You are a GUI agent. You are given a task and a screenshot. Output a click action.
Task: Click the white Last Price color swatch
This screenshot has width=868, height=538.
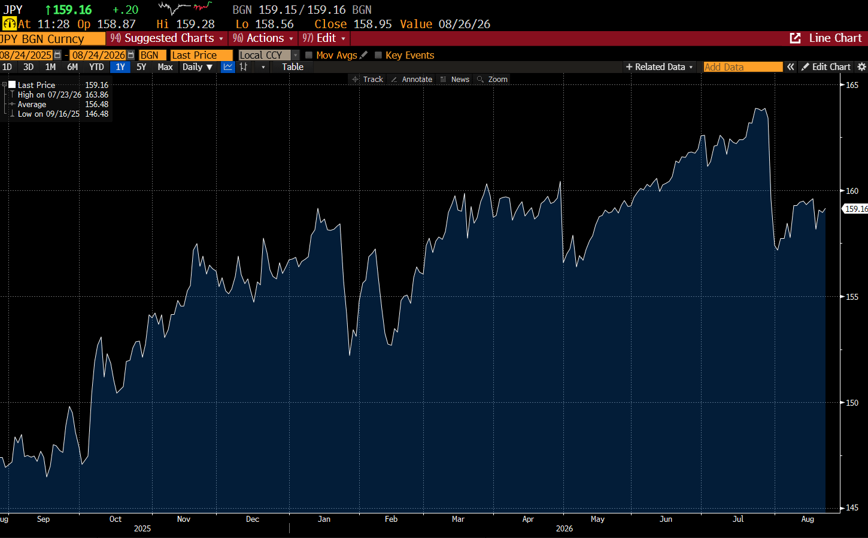tap(12, 85)
